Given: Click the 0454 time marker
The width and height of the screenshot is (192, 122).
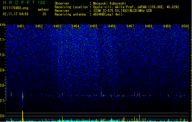Looking at the screenshot, I should 75,26.
